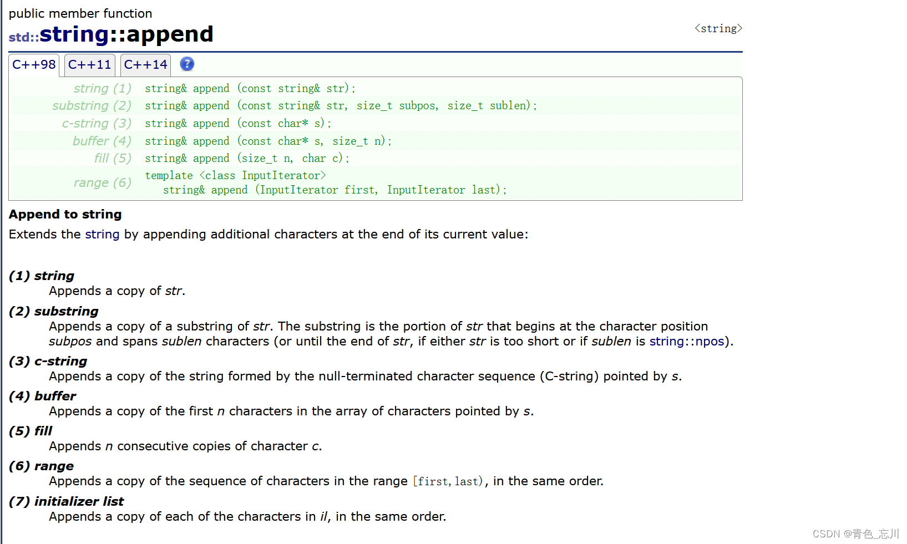The image size is (907, 544).
Task: Click the string::append page title
Action: 126,34
